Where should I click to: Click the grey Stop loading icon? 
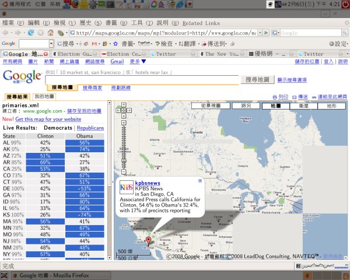point(41,33)
